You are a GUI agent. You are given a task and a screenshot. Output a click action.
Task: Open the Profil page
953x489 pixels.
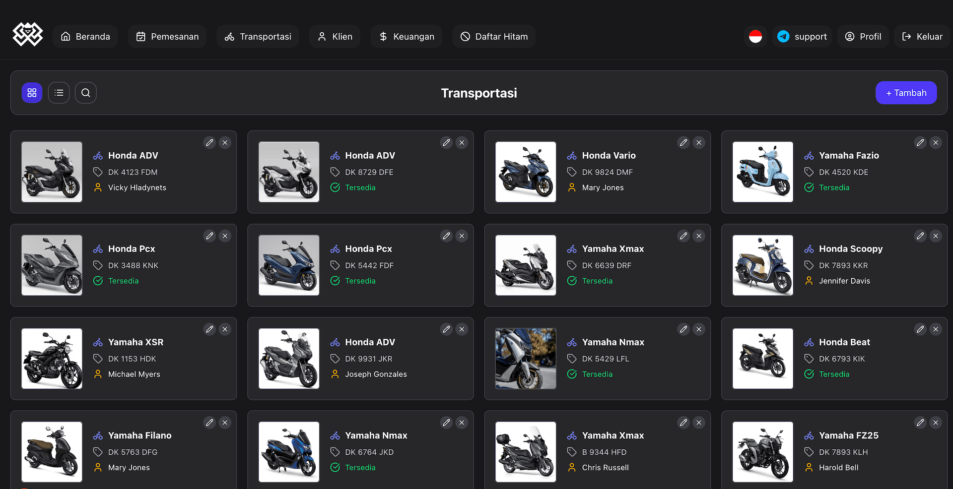coord(863,37)
